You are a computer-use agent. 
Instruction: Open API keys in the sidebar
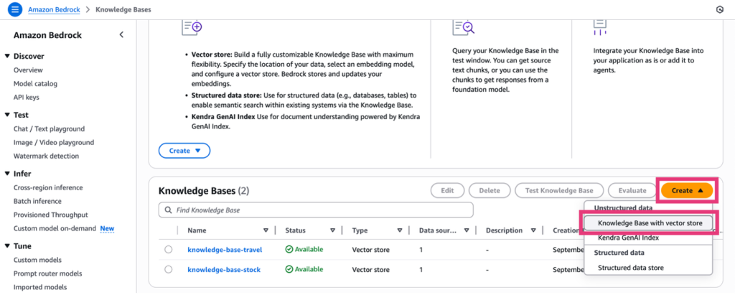[27, 97]
